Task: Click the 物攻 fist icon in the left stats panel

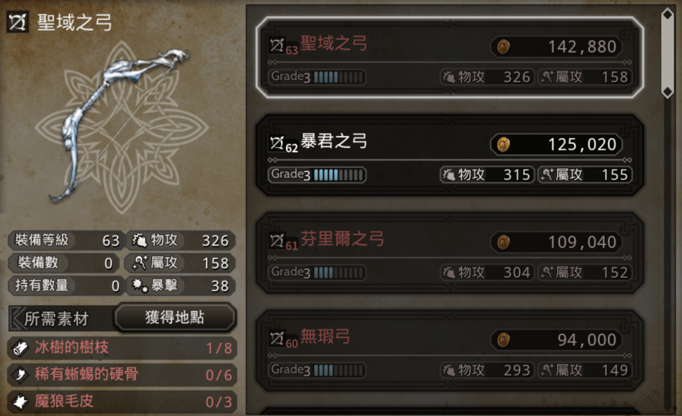Action: (x=139, y=240)
